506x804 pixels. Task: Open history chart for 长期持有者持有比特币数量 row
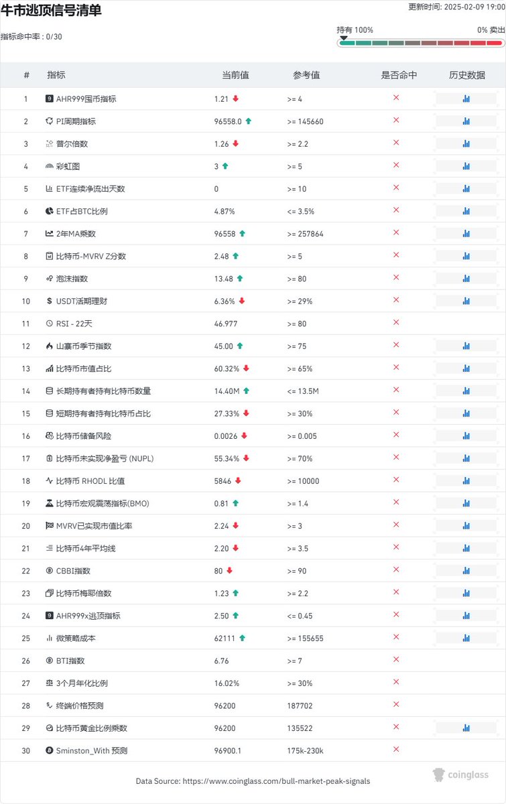pos(466,391)
